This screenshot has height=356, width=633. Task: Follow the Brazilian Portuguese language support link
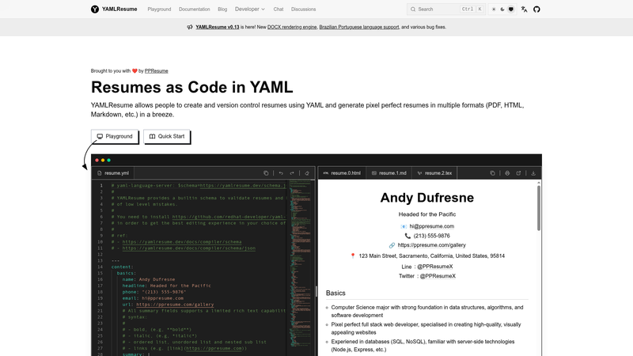click(359, 27)
